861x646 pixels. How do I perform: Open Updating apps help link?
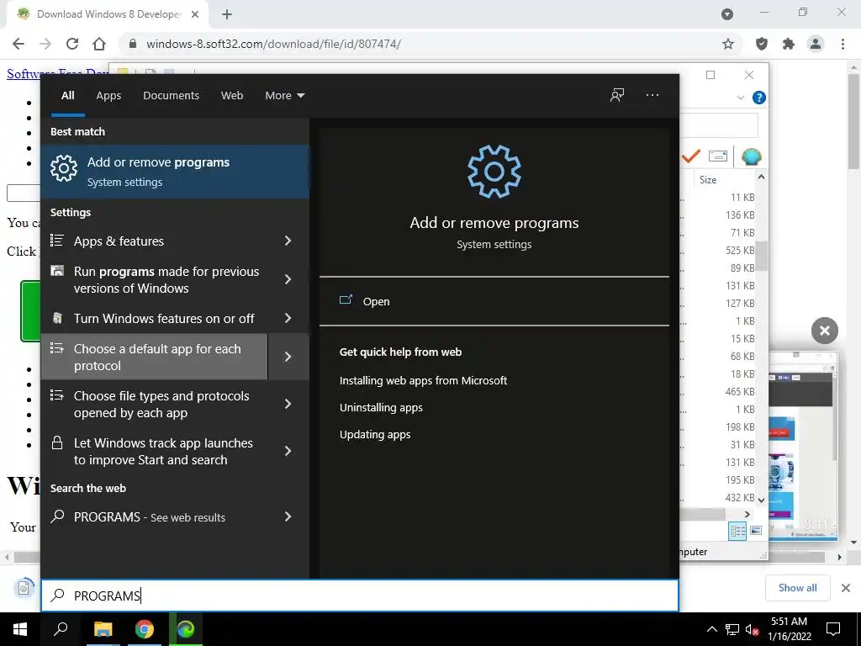click(375, 435)
